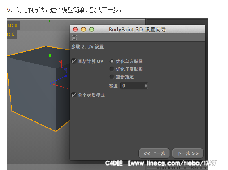Click the 步骤 2: UV 设置 heading

tap(87, 46)
